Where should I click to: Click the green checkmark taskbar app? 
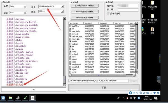point(25,98)
